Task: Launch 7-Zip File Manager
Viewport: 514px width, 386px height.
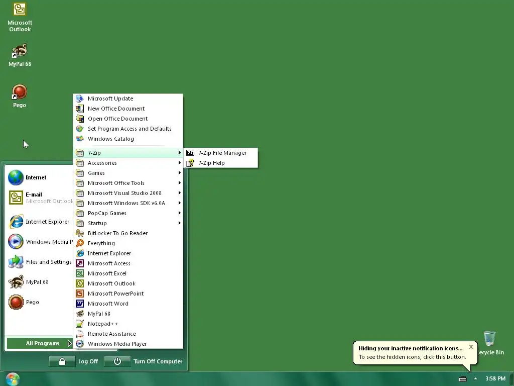Action: (x=221, y=153)
